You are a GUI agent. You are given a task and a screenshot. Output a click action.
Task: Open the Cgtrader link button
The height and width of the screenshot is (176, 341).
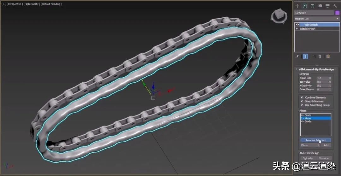308,158
